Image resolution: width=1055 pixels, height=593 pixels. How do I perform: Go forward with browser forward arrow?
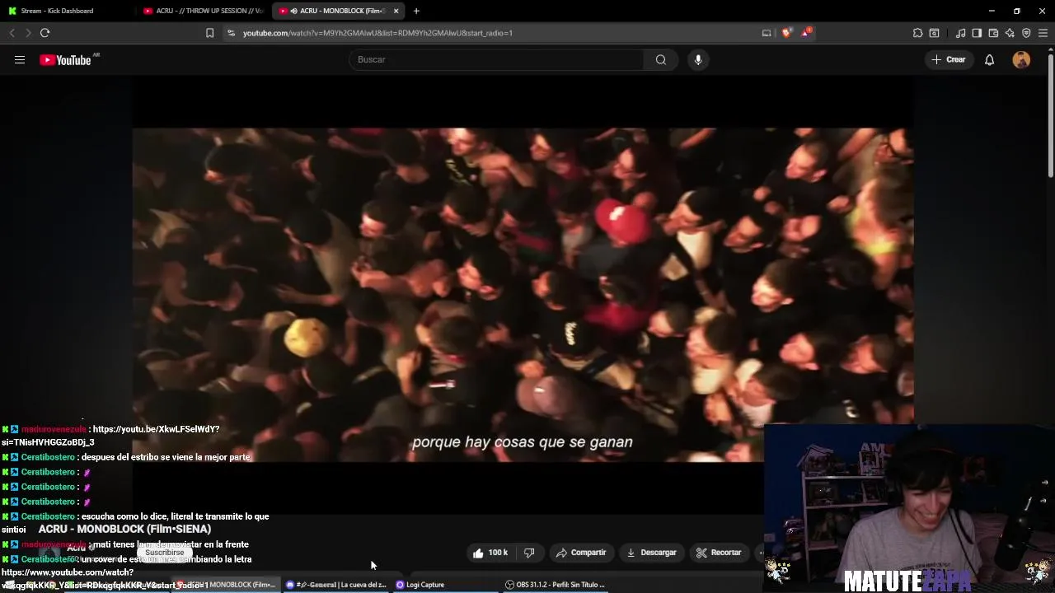pyautogui.click(x=28, y=33)
